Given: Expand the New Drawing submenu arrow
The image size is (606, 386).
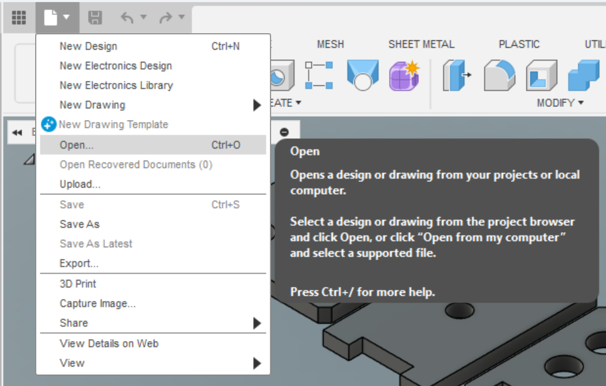Looking at the screenshot, I should [257, 105].
